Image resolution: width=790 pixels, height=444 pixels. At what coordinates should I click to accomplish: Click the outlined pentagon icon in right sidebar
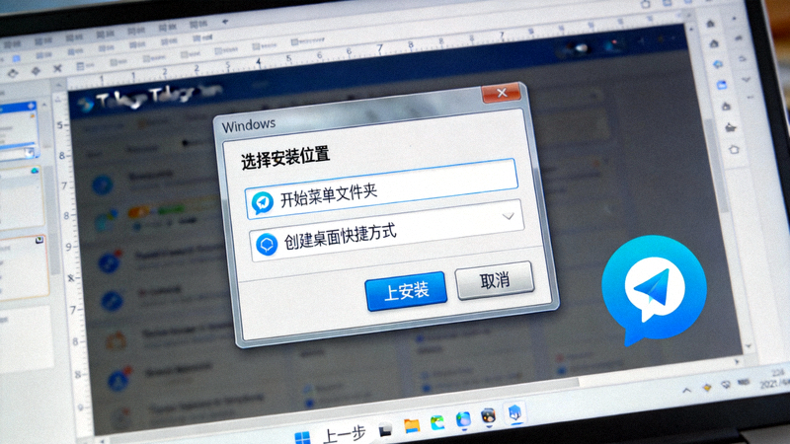click(x=734, y=149)
